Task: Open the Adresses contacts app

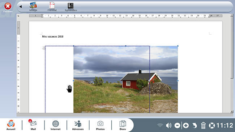Action: tap(78, 125)
